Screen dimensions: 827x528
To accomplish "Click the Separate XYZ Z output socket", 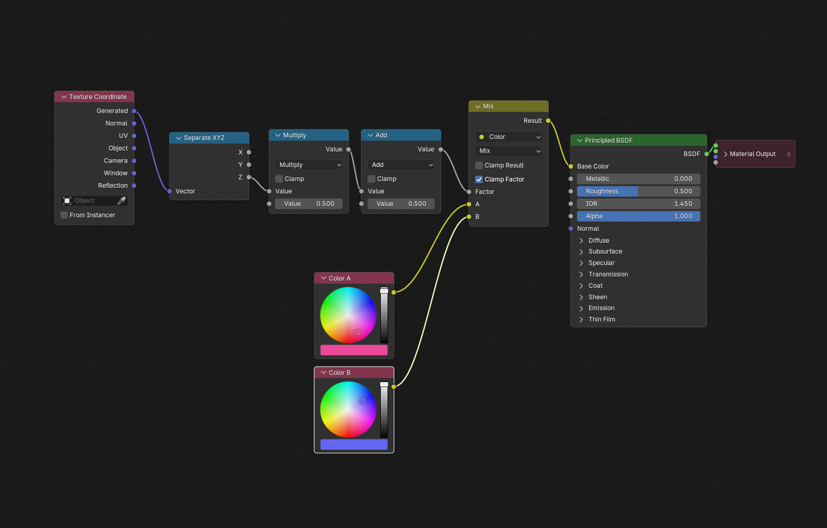I will click(249, 177).
